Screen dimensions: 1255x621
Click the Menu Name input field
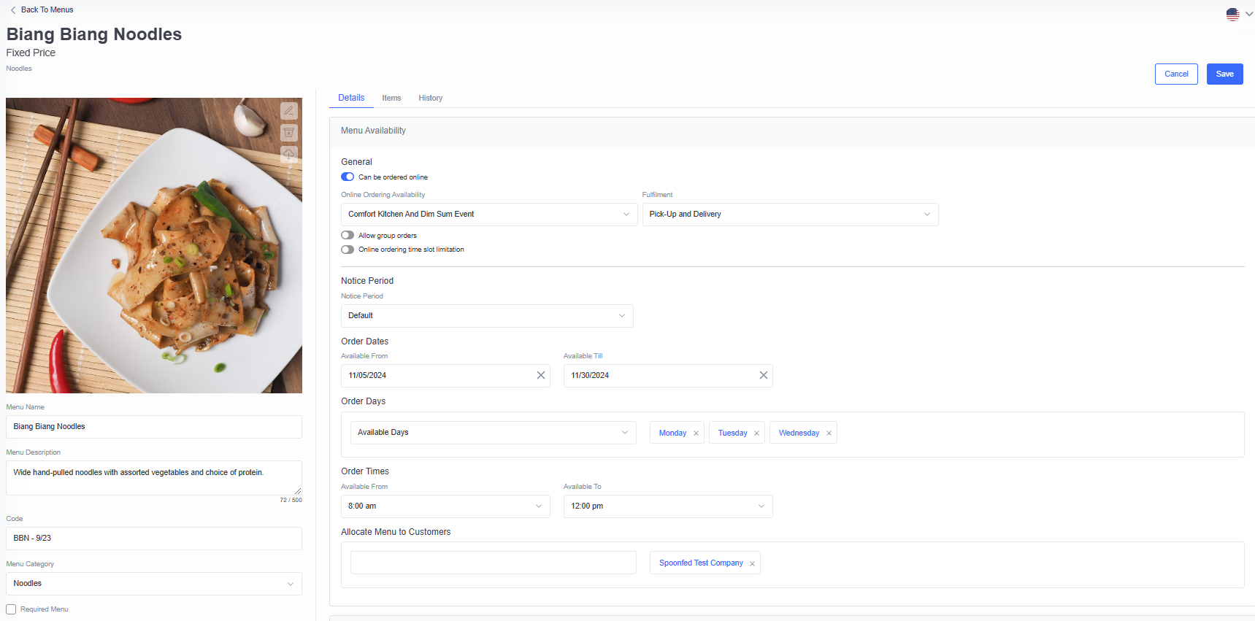coord(154,427)
